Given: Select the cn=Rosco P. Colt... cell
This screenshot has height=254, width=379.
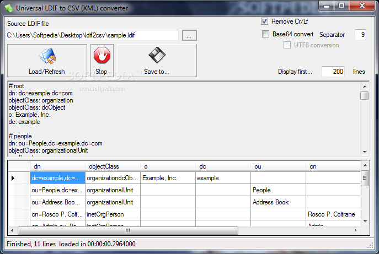Looking at the screenshot, I should click(57, 214).
